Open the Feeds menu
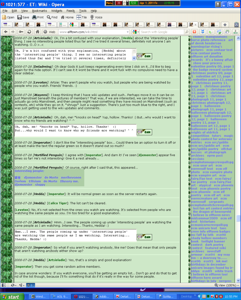 [x=71, y=11]
